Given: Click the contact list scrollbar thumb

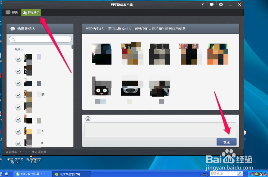Looking at the screenshot, I should click(72, 47).
